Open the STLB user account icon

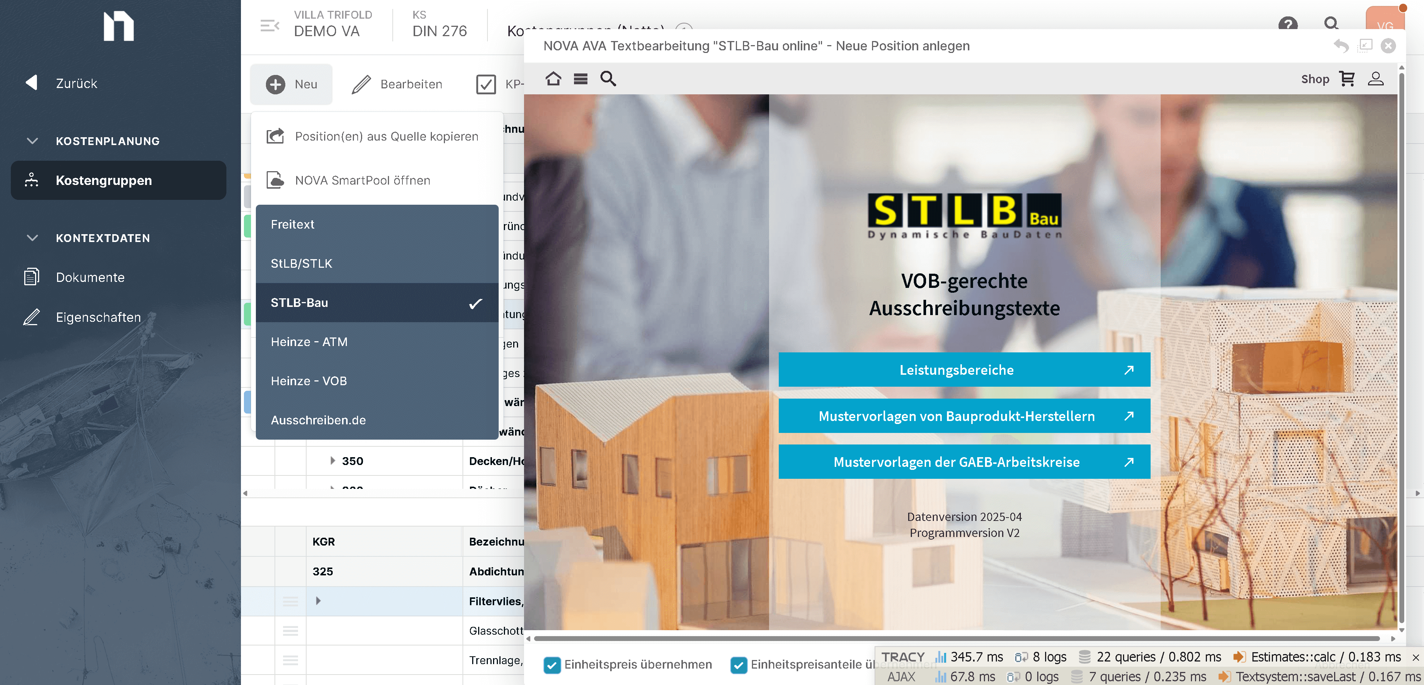coord(1376,79)
